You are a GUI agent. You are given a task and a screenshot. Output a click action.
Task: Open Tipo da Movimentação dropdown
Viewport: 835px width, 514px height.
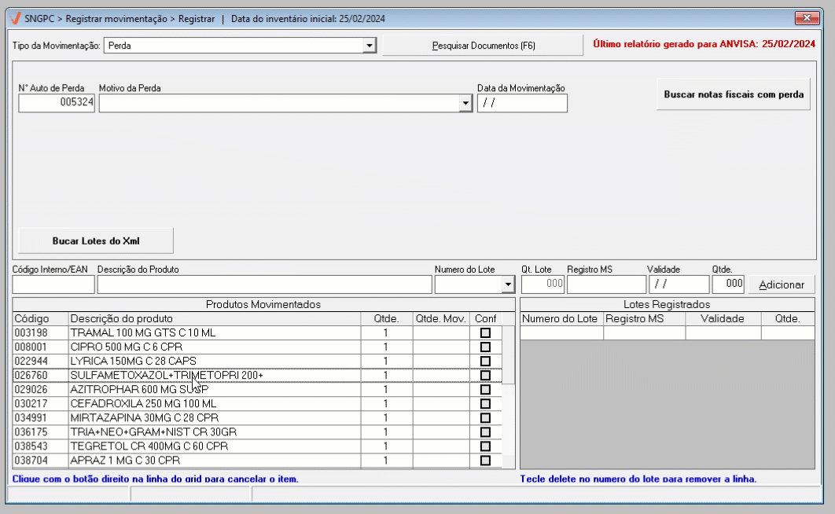[x=370, y=46]
